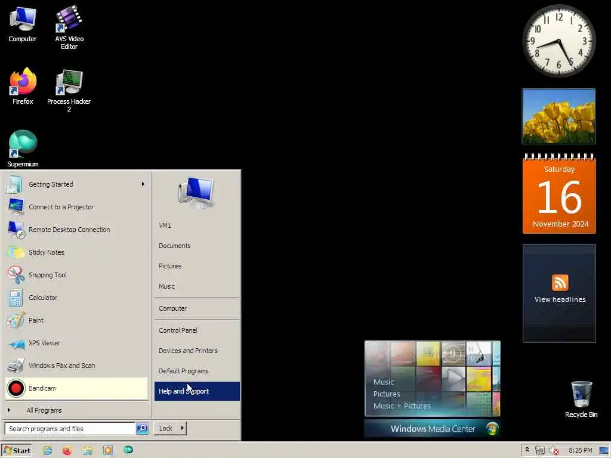Image resolution: width=611 pixels, height=458 pixels.
Task: Open Windows Explorer from the taskbar
Action: tap(88, 450)
